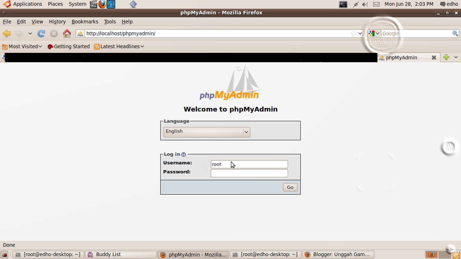Open the Getting Started bookmark
461x259 pixels.
tap(68, 46)
